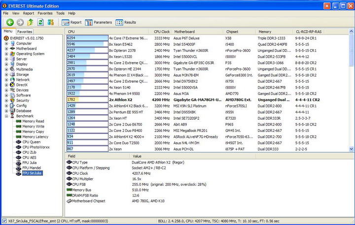This screenshot has width=355, height=225.
Task: Sort by the Chipset column header
Action: tap(240, 32)
